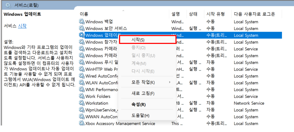The height and width of the screenshot is (132, 294).
Task: Choose 시작(S) in the context menu
Action: [147, 40]
